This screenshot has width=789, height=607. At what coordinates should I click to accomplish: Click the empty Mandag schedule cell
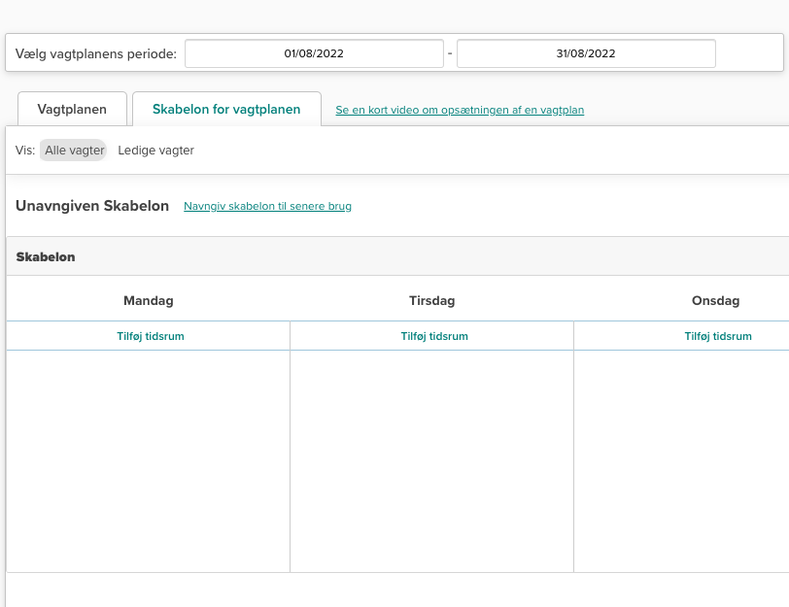click(x=149, y=461)
